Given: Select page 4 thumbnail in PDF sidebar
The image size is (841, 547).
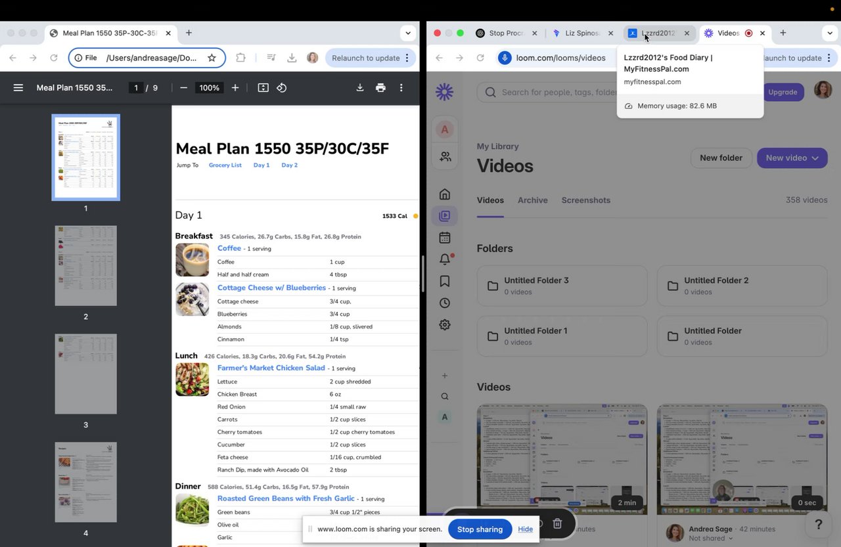Looking at the screenshot, I should click(85, 483).
